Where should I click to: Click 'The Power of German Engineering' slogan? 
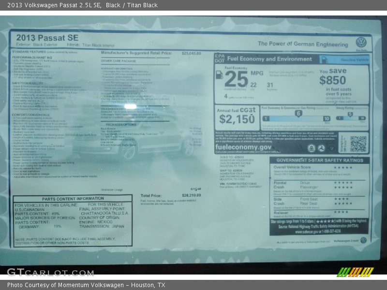(x=303, y=44)
